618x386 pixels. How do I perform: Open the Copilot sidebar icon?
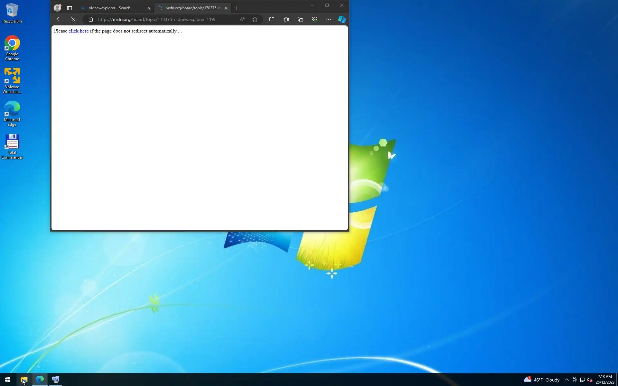[x=342, y=19]
